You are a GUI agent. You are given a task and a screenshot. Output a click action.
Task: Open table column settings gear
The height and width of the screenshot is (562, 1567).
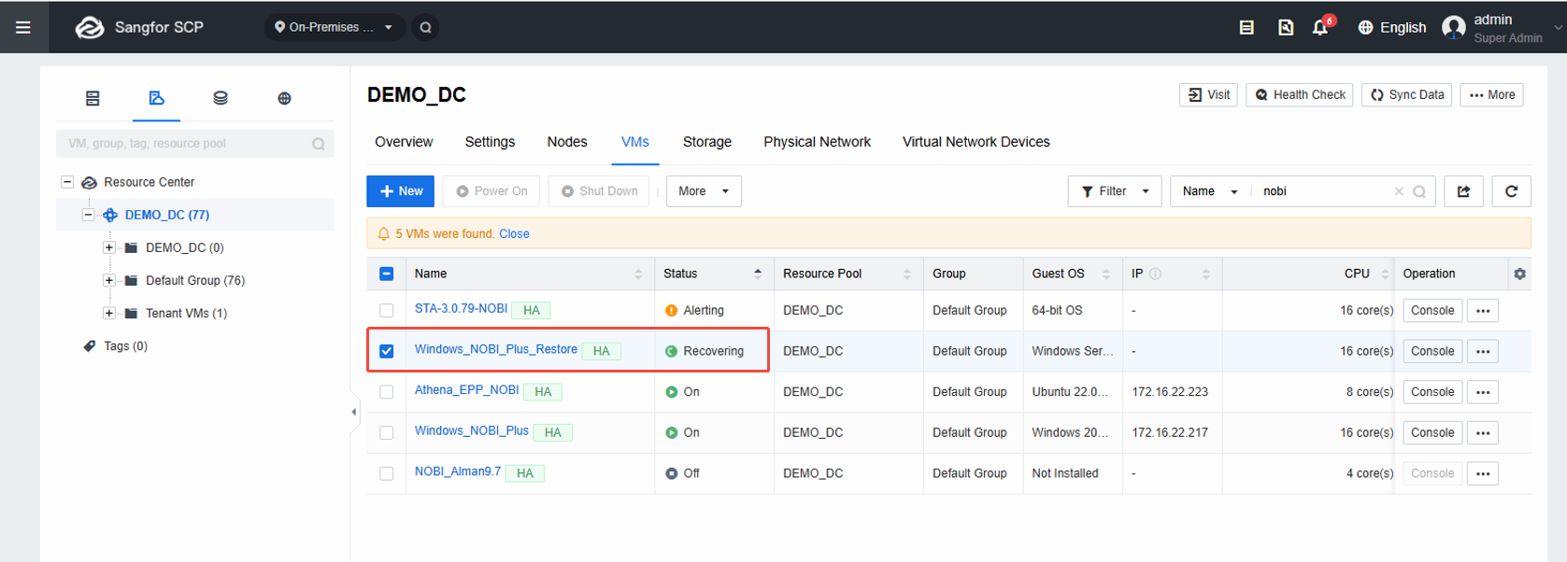pos(1519,274)
